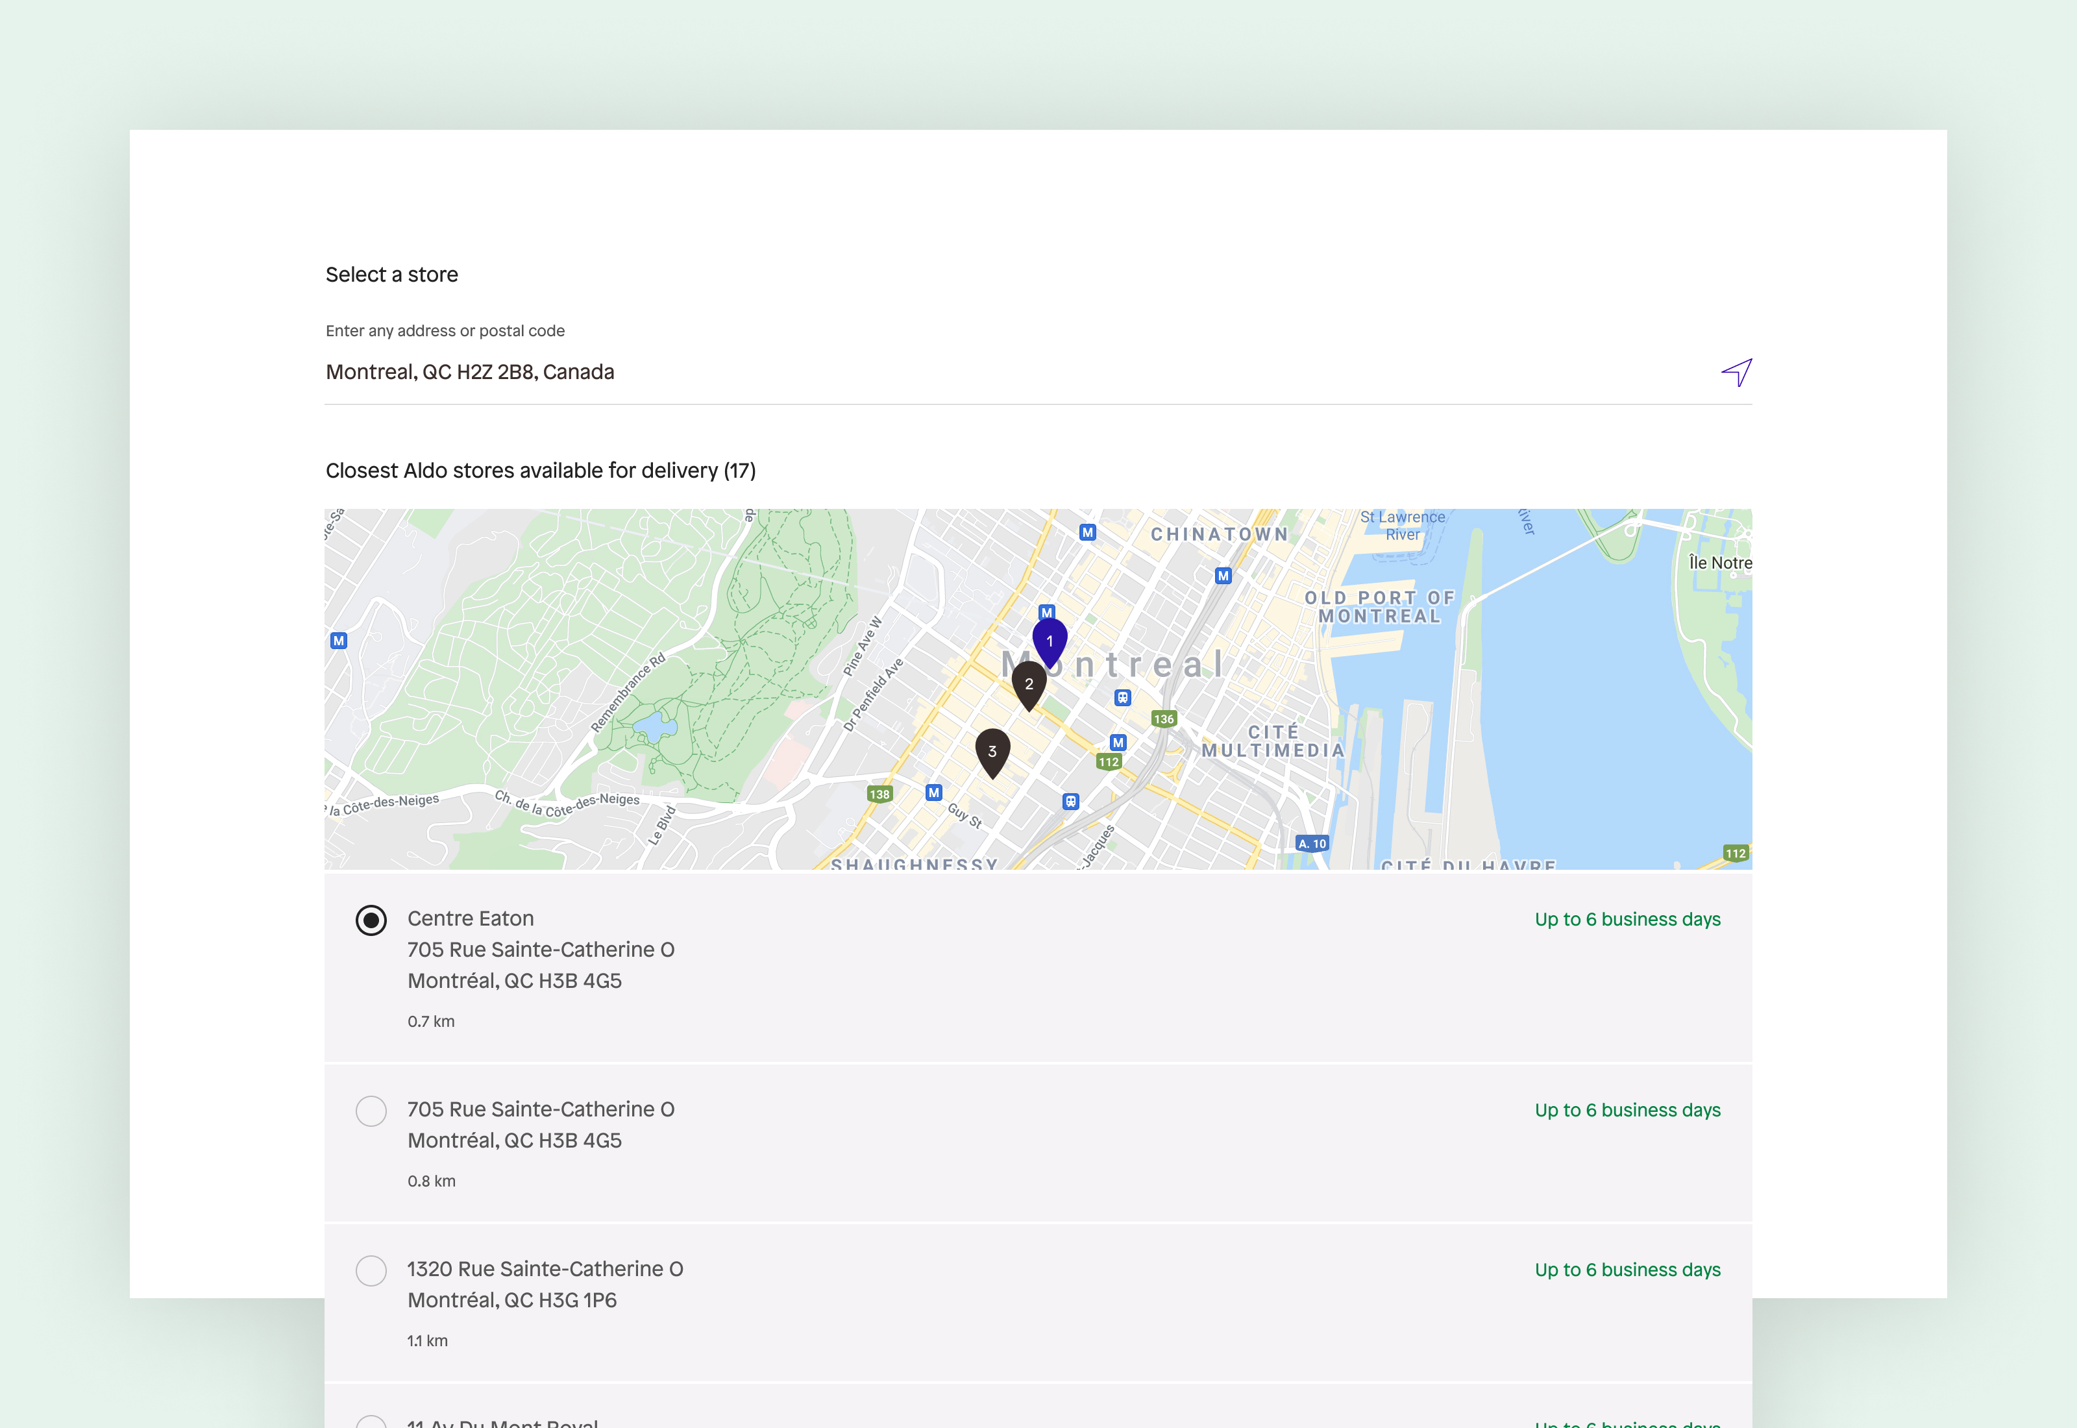Click the CITÉ MULTIMEDIA map label
Screen dimensions: 2077x1428
pyautogui.click(x=1273, y=741)
